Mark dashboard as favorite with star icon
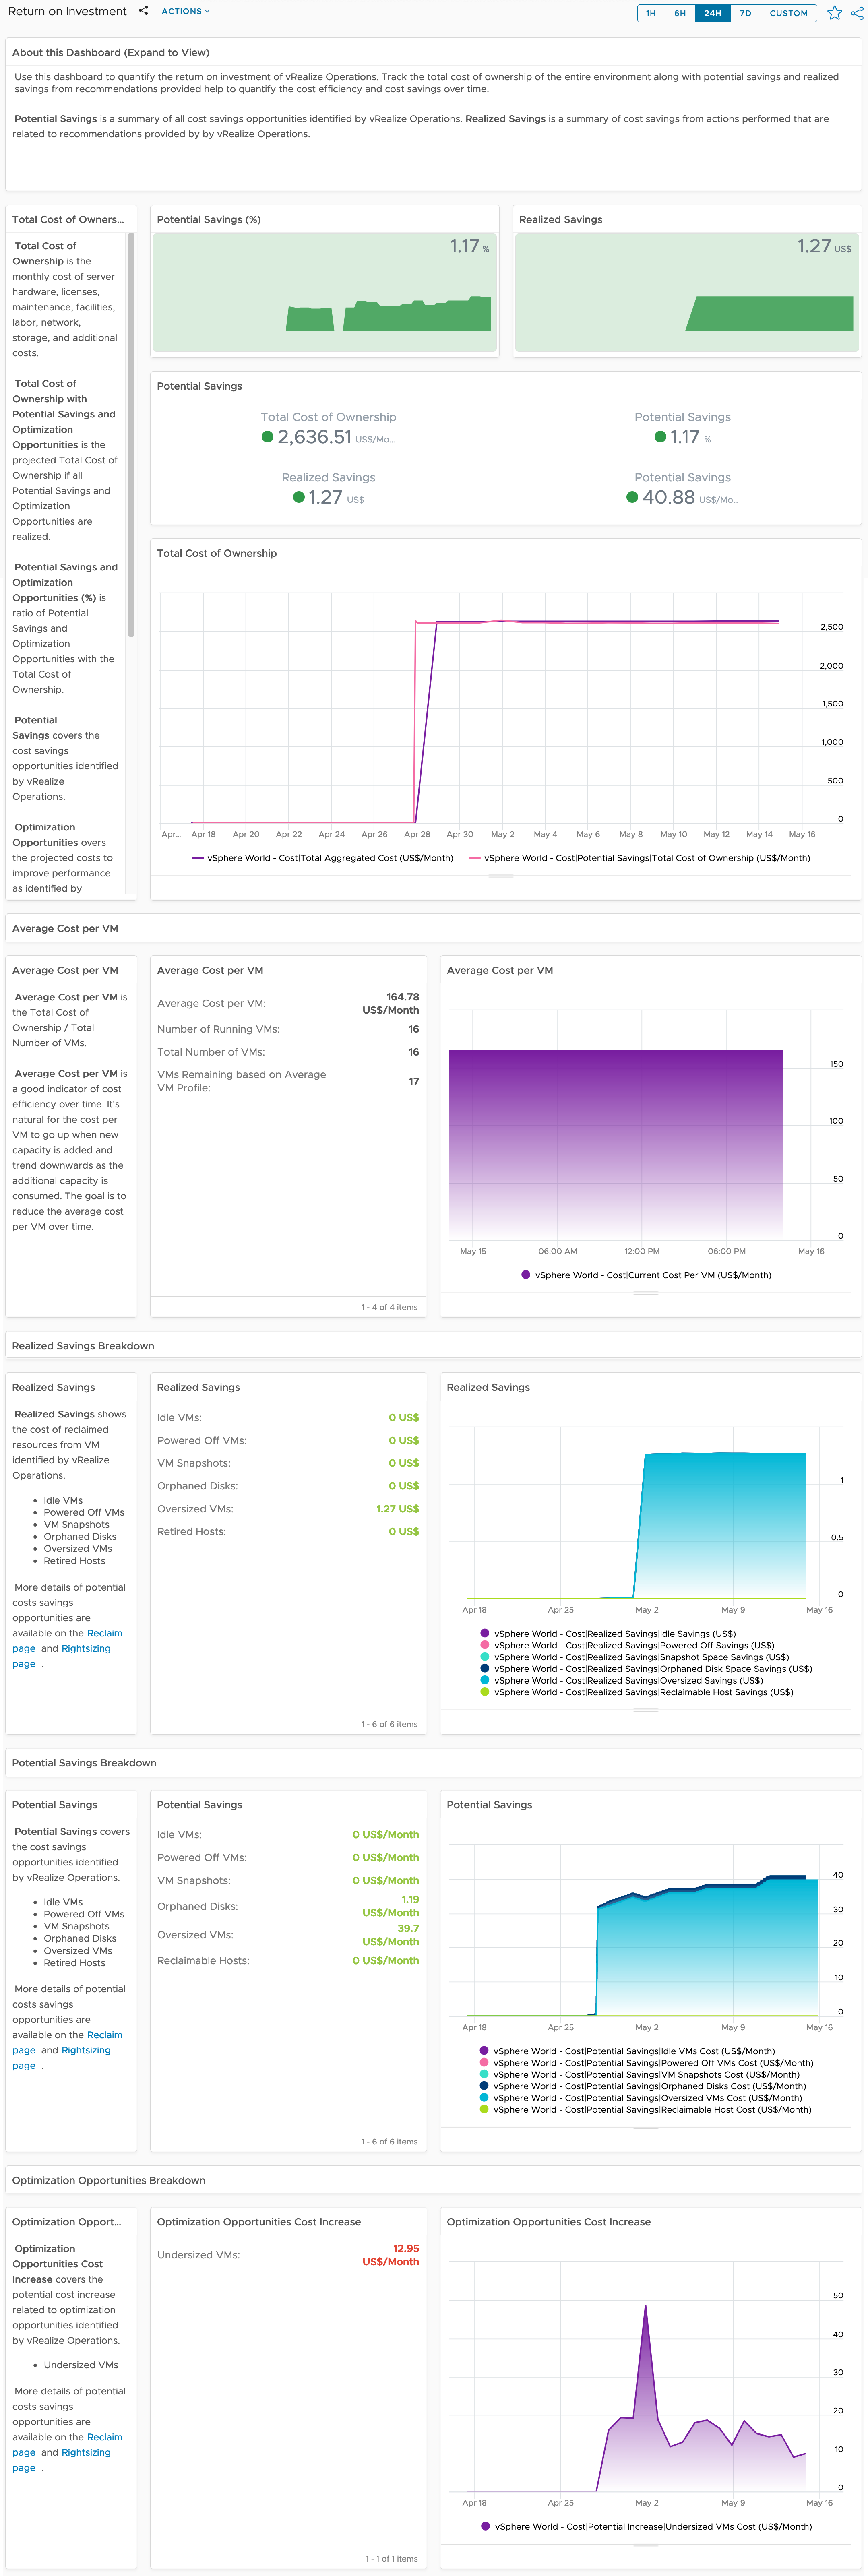 click(x=834, y=13)
